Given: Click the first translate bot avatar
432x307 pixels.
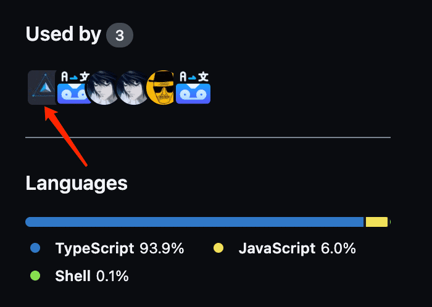Looking at the screenshot, I should (x=74, y=88).
